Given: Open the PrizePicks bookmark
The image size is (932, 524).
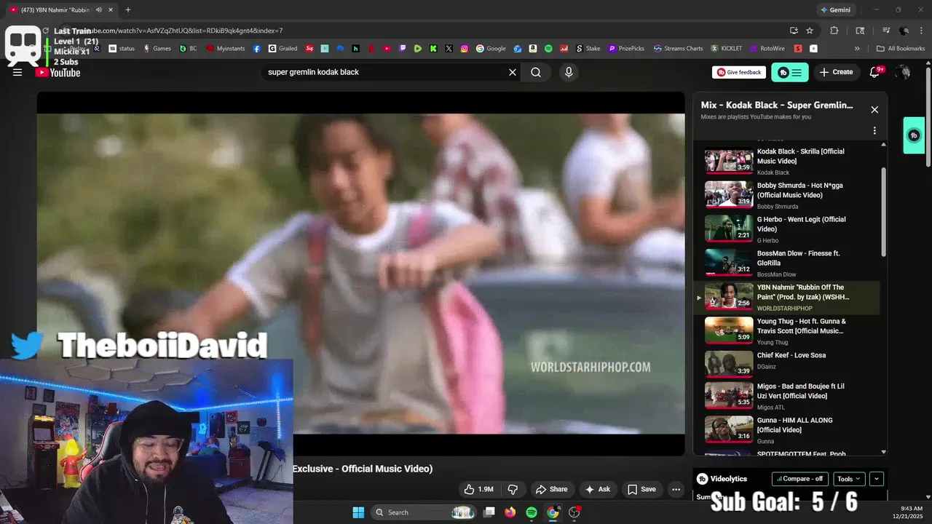Looking at the screenshot, I should click(x=626, y=49).
